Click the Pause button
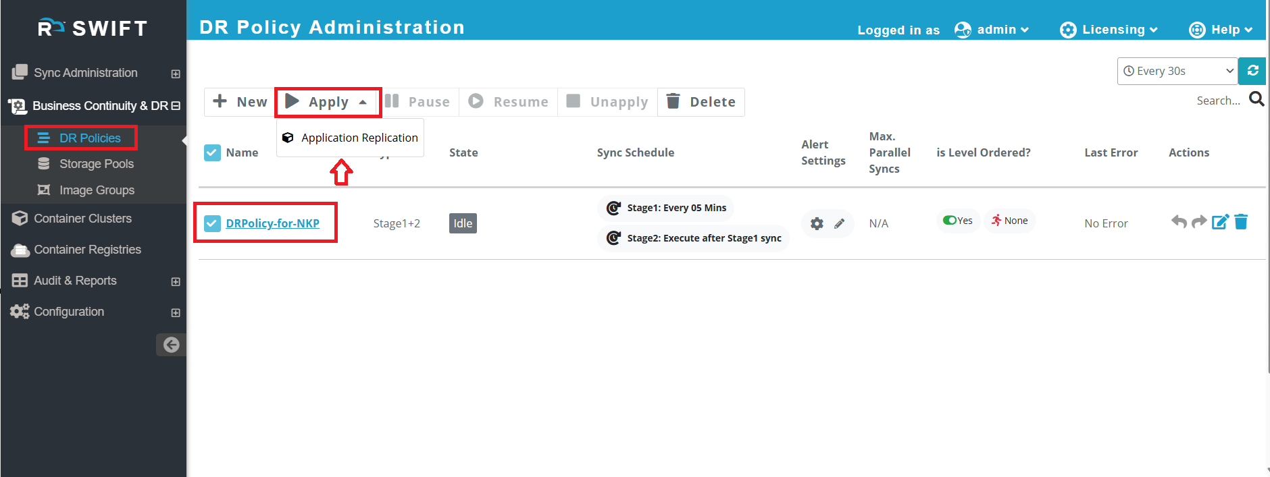 pyautogui.click(x=417, y=102)
